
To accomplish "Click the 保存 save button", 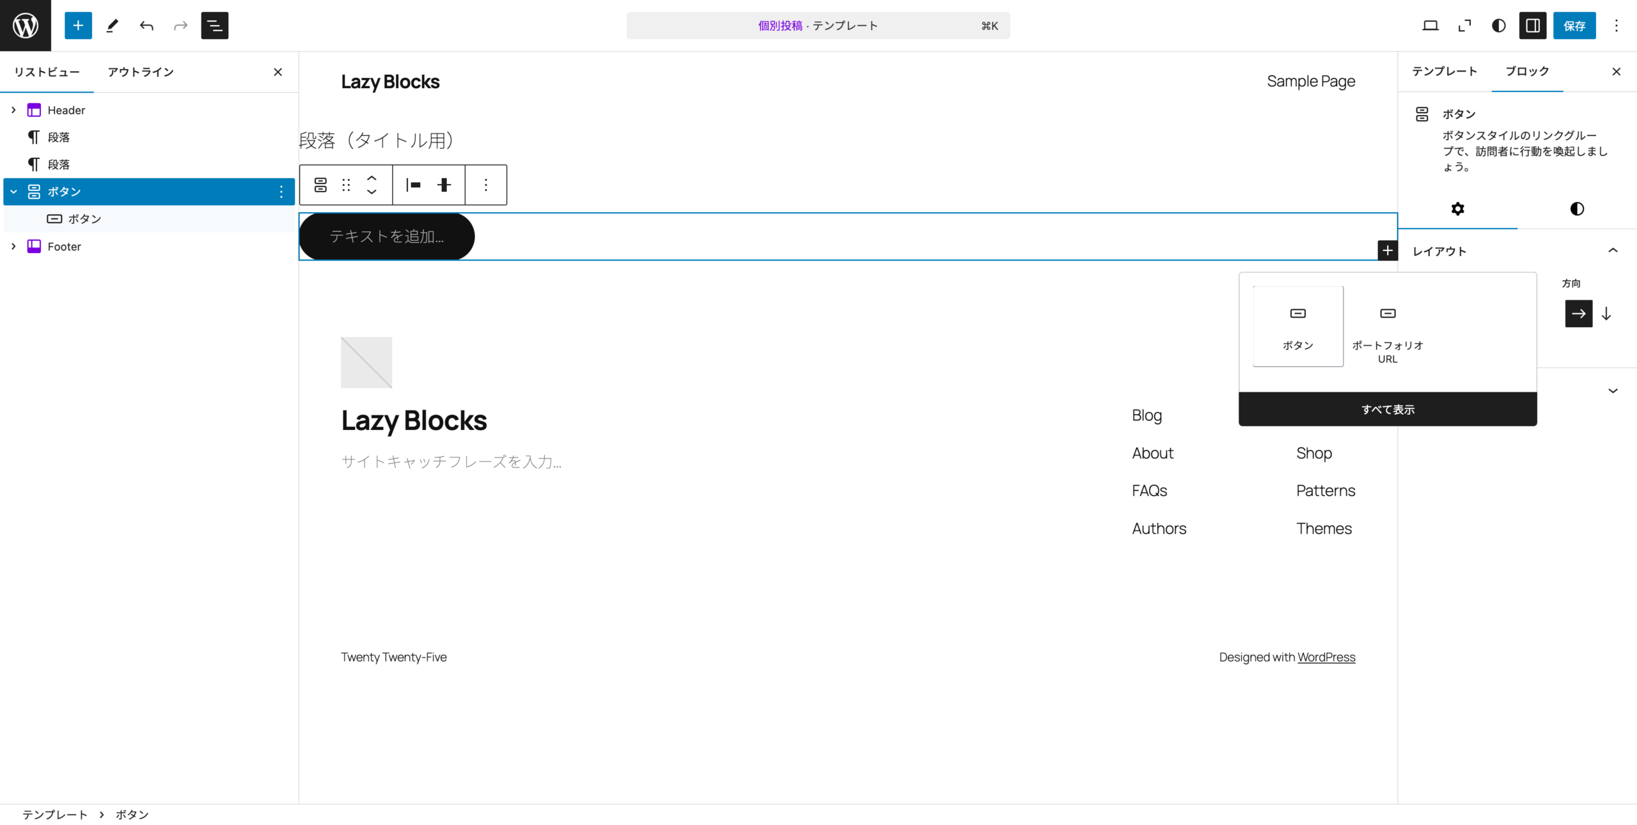I will point(1575,26).
